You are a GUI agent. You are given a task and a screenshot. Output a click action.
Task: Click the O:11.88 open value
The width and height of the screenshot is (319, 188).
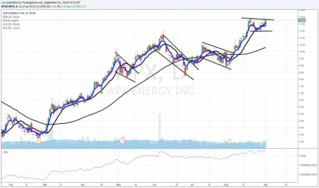coord(52,6)
